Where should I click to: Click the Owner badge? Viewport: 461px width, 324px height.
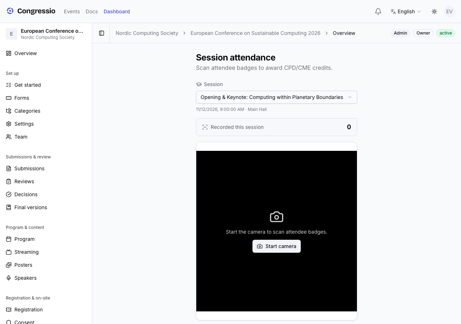[423, 33]
